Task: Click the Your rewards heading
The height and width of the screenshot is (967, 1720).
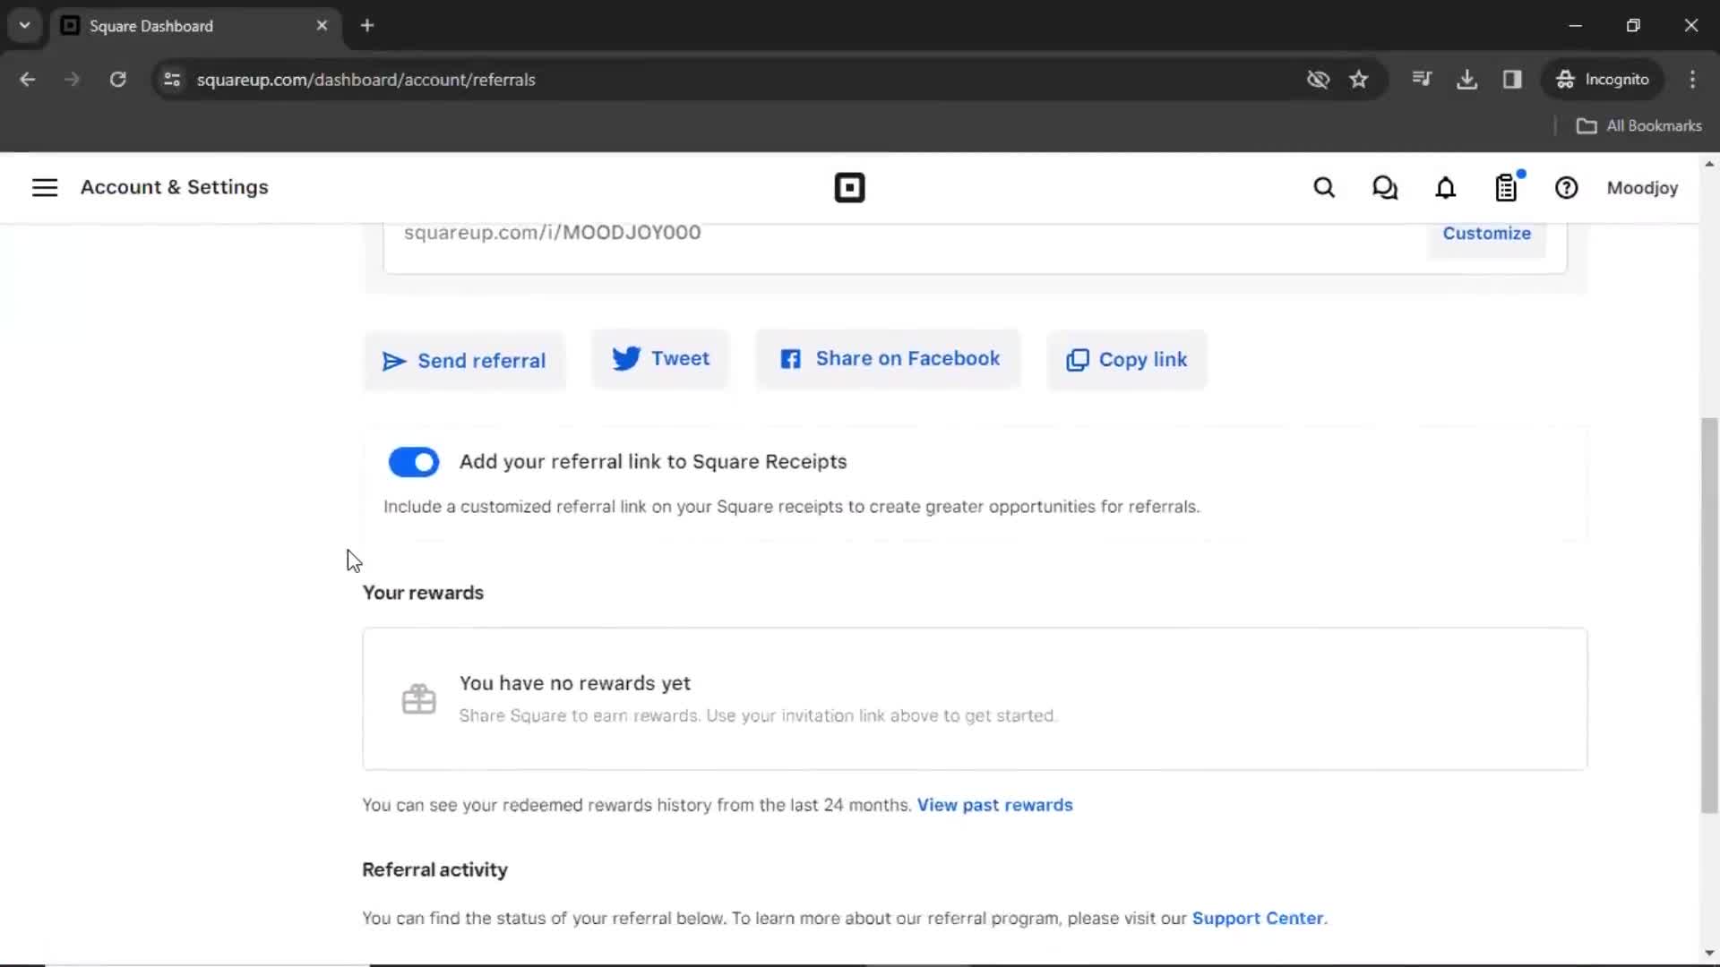Action: click(x=423, y=593)
